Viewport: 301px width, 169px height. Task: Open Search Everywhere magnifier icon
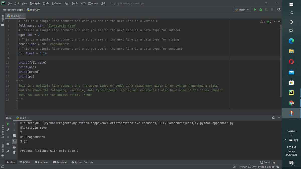(279, 10)
